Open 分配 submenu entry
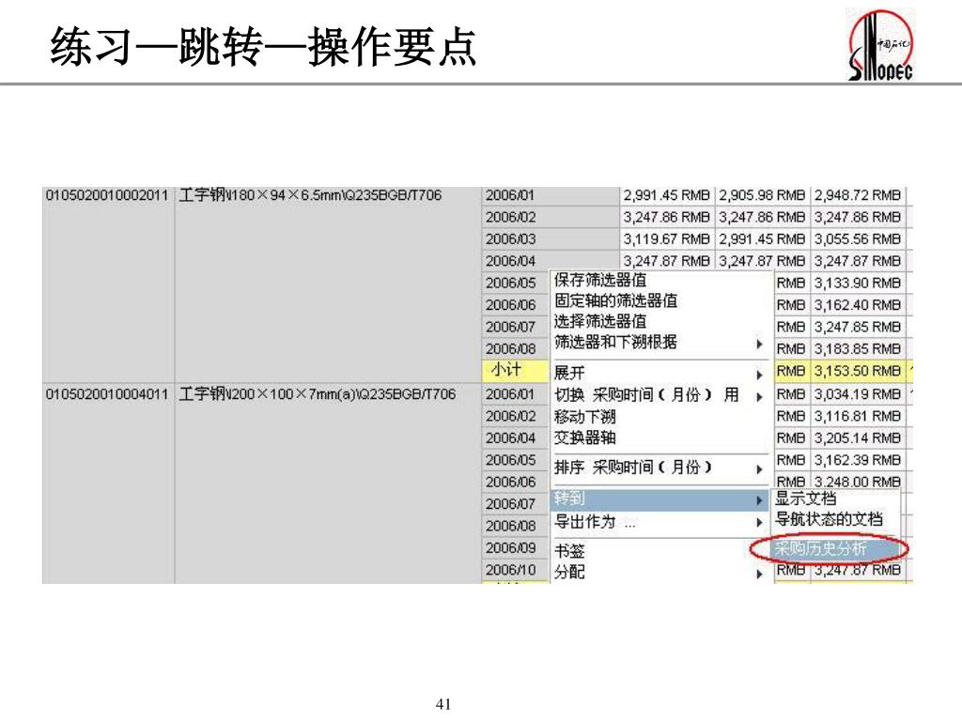The width and height of the screenshot is (962, 721). [660, 572]
